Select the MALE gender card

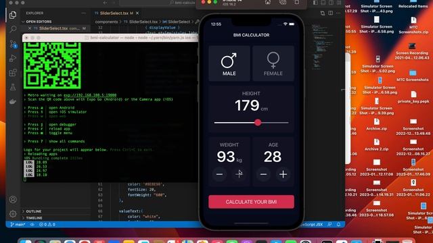click(x=229, y=63)
